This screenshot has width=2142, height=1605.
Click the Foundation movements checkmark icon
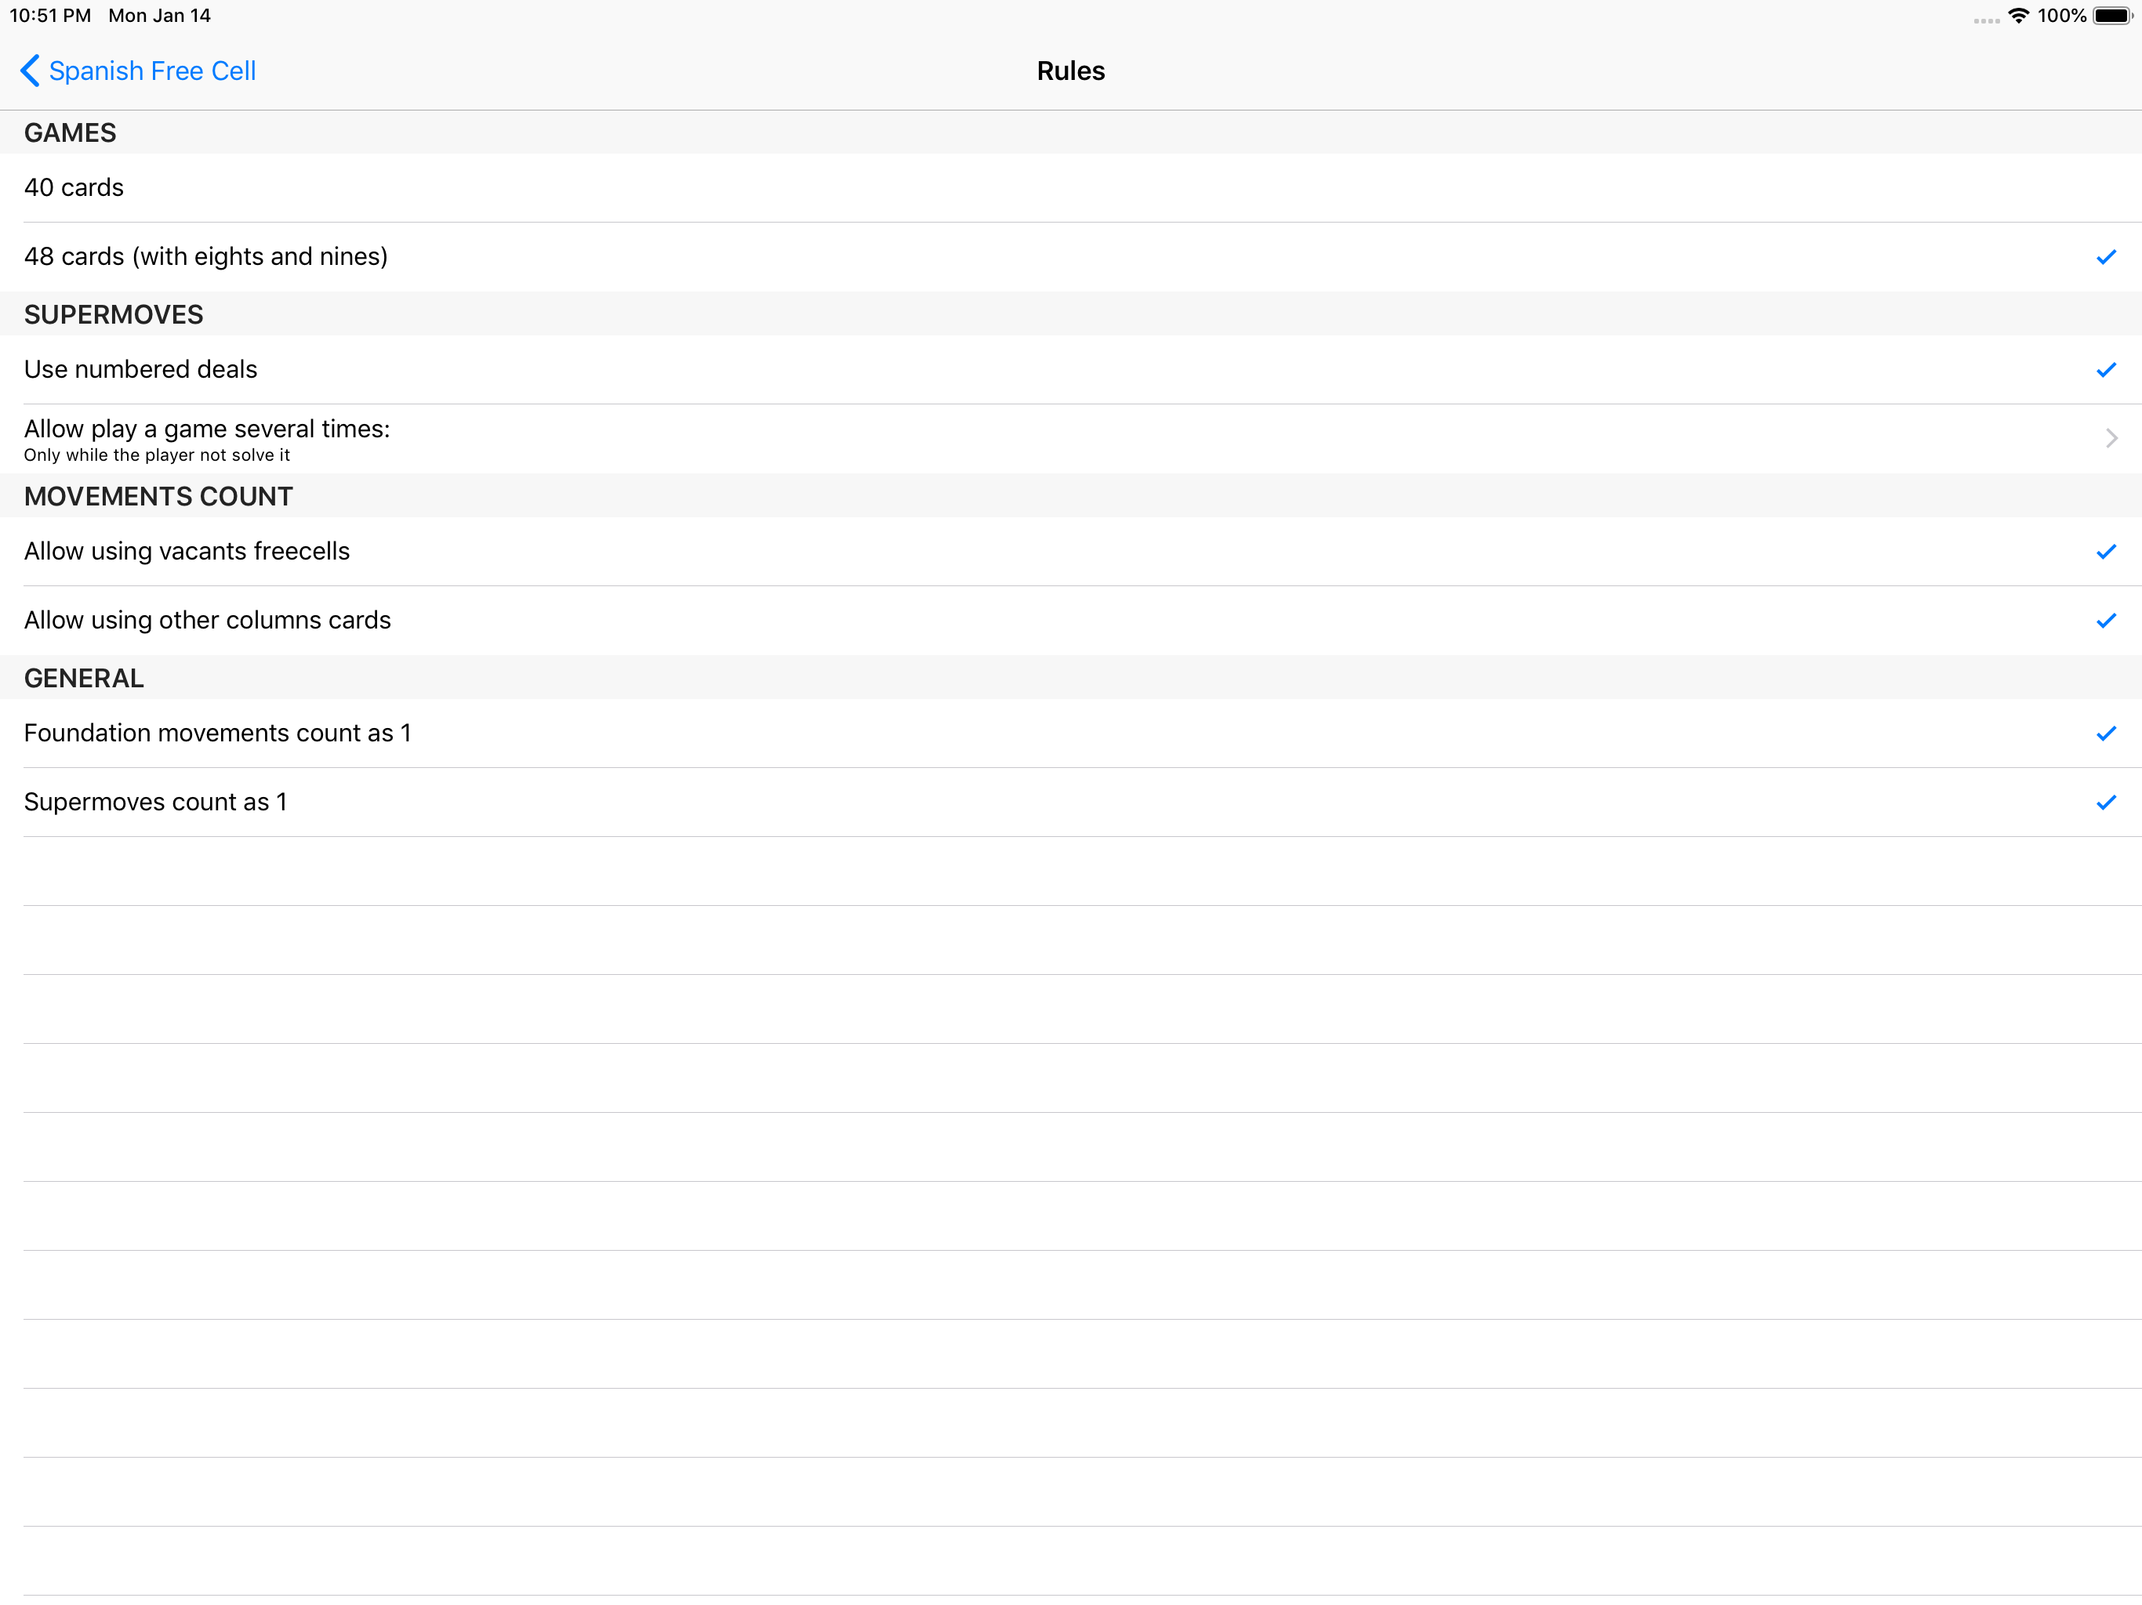coord(2105,734)
